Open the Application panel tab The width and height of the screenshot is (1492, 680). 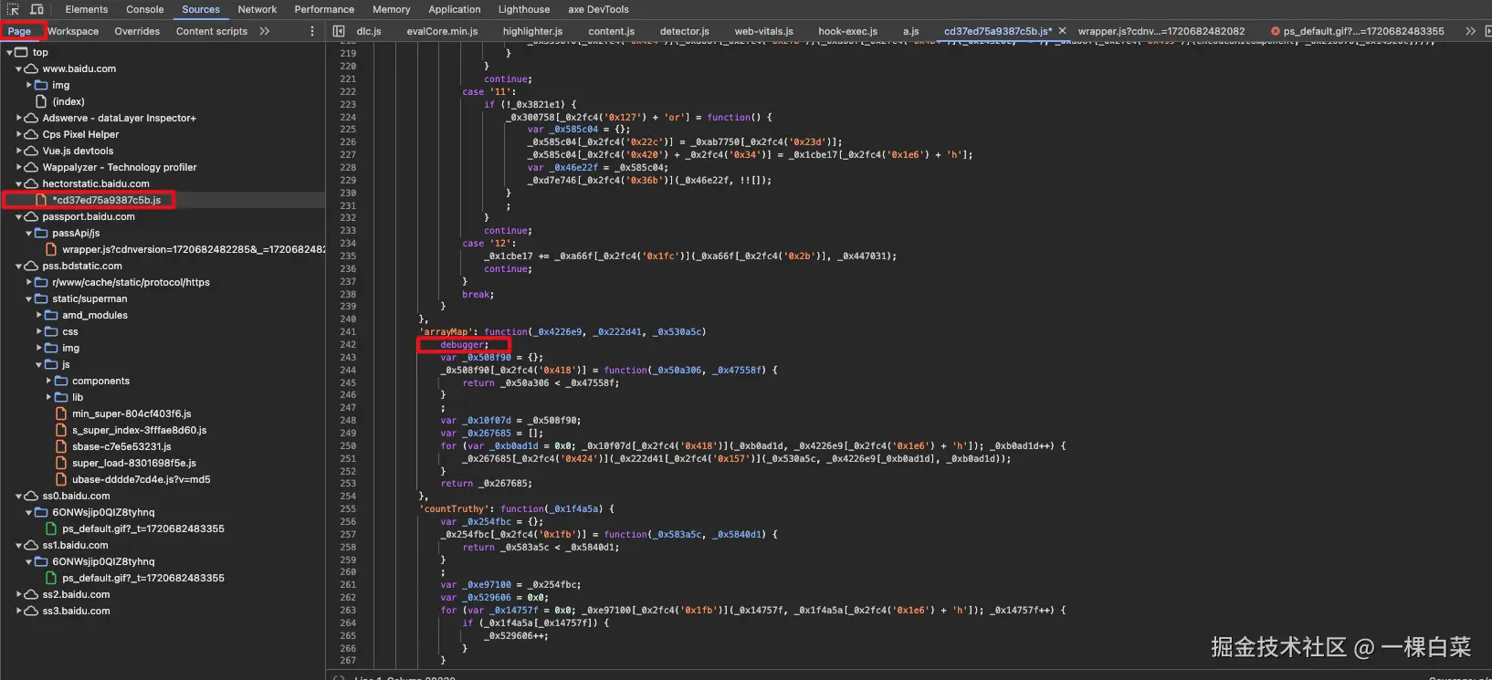[x=455, y=9]
